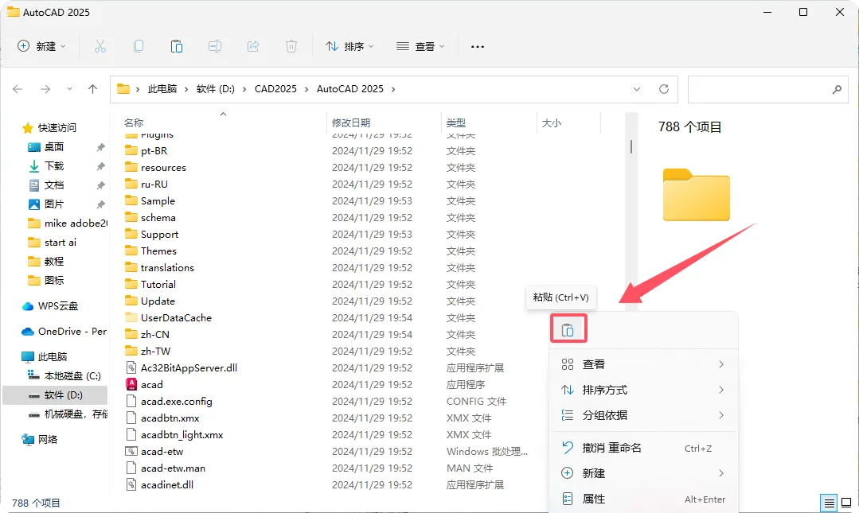The image size is (859, 513).
Task: Open 分组依据 submenu in context menu
Action: (644, 415)
